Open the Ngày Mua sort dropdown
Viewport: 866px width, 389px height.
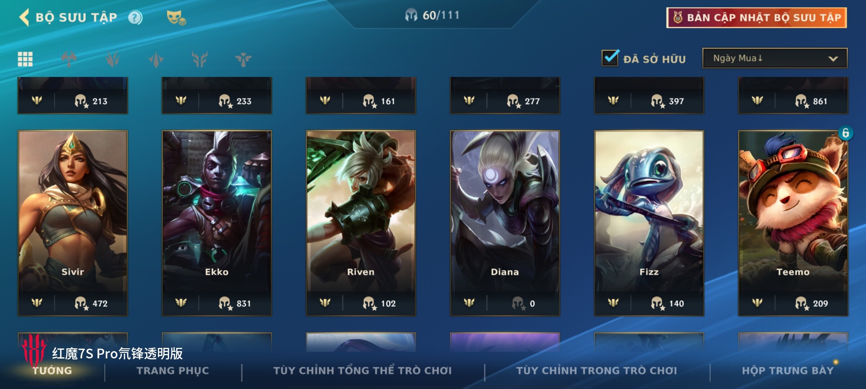coord(775,58)
